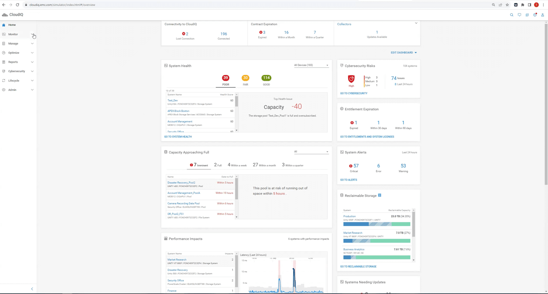Expand the Manage menu chevron
This screenshot has width=548, height=294.
click(x=32, y=44)
